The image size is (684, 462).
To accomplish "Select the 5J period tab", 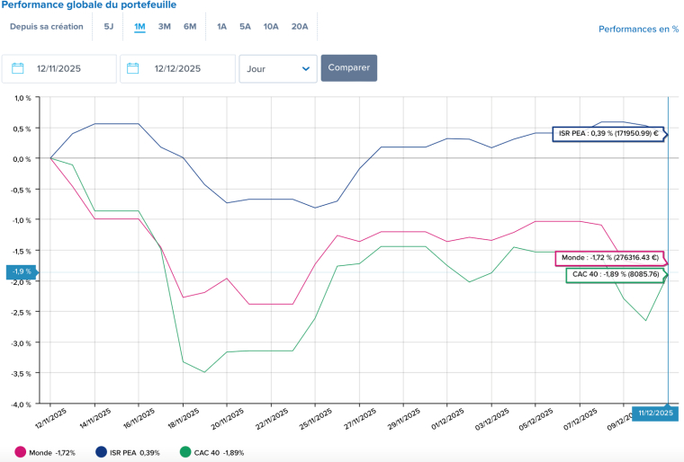I will pyautogui.click(x=109, y=26).
